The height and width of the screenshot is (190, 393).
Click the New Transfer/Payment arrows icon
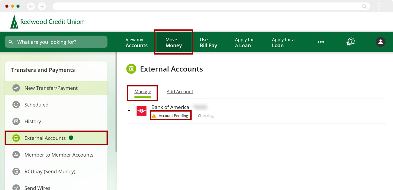click(x=16, y=88)
